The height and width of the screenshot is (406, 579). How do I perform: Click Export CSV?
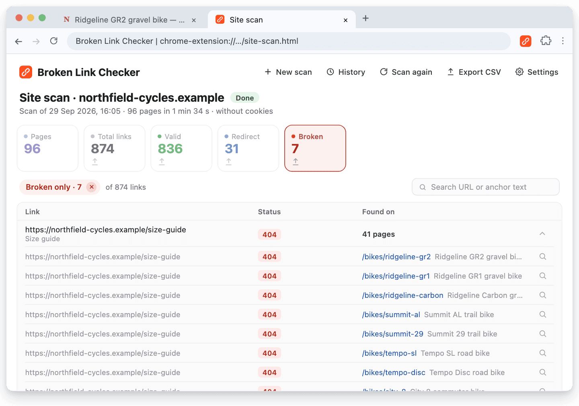[x=474, y=72]
